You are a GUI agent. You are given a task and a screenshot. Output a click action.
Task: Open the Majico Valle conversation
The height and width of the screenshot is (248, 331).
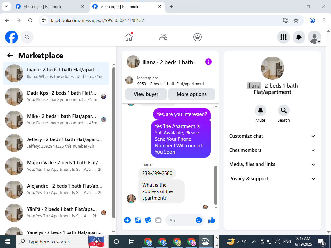[x=56, y=166]
